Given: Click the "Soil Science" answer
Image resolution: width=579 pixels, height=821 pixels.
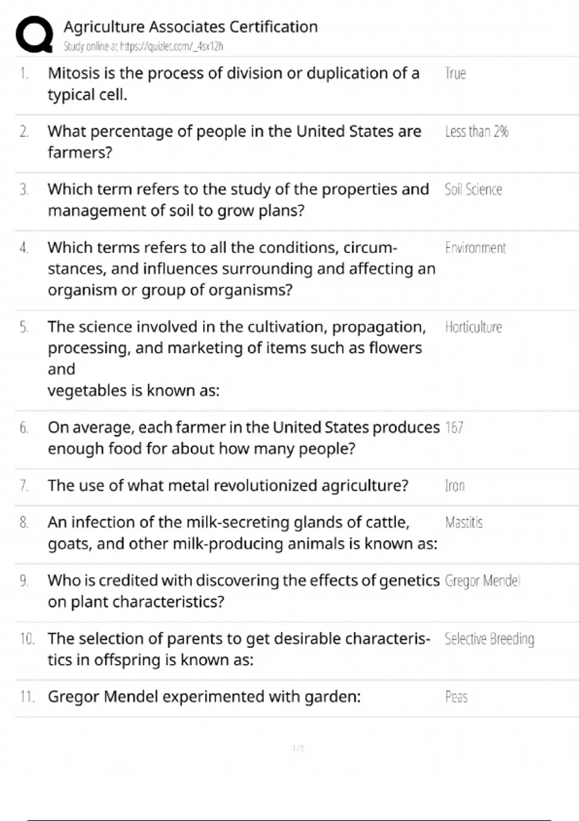Looking at the screenshot, I should 473,189.
